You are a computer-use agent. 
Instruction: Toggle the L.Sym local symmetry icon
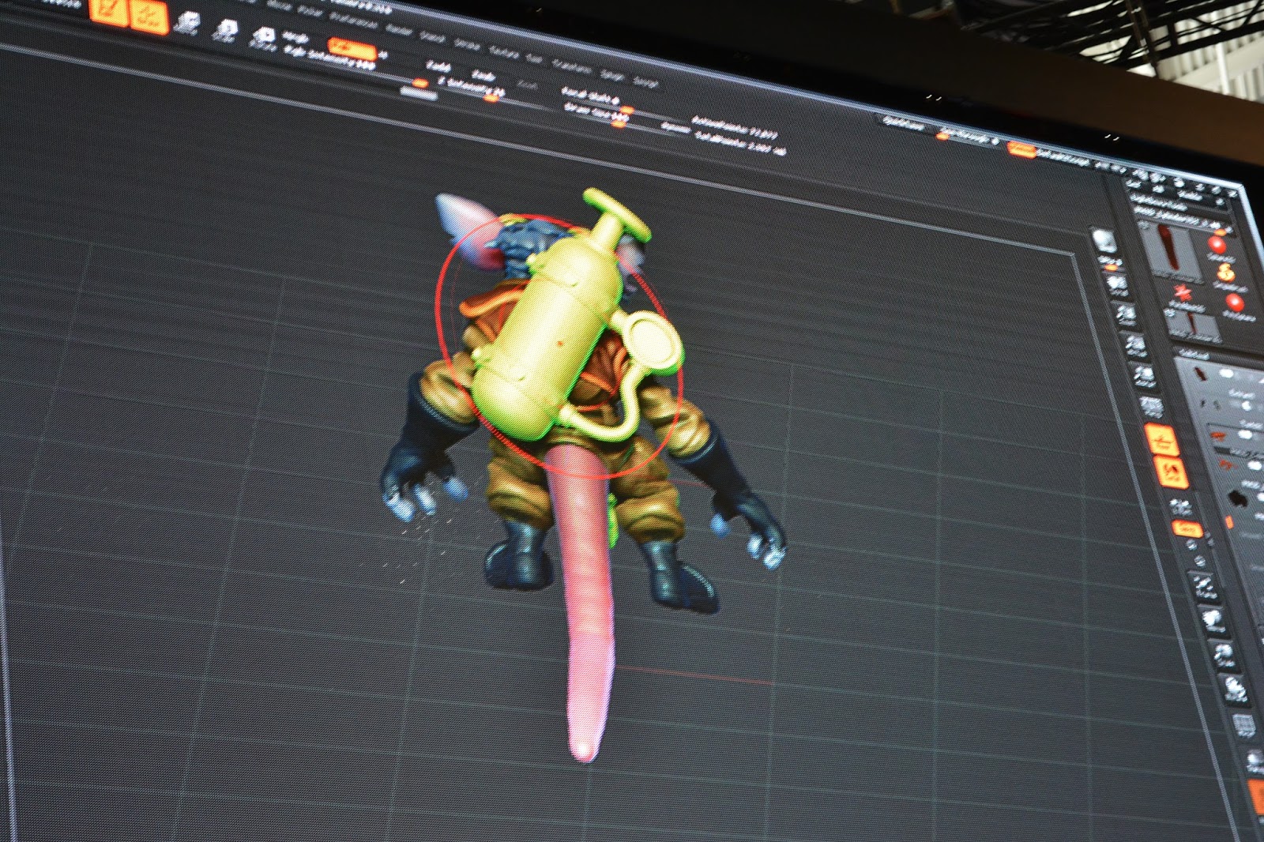[x=1179, y=506]
